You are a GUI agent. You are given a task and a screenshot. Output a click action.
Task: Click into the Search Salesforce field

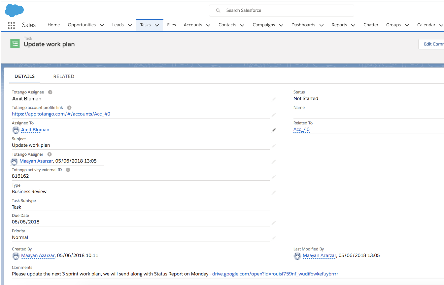coord(282,11)
